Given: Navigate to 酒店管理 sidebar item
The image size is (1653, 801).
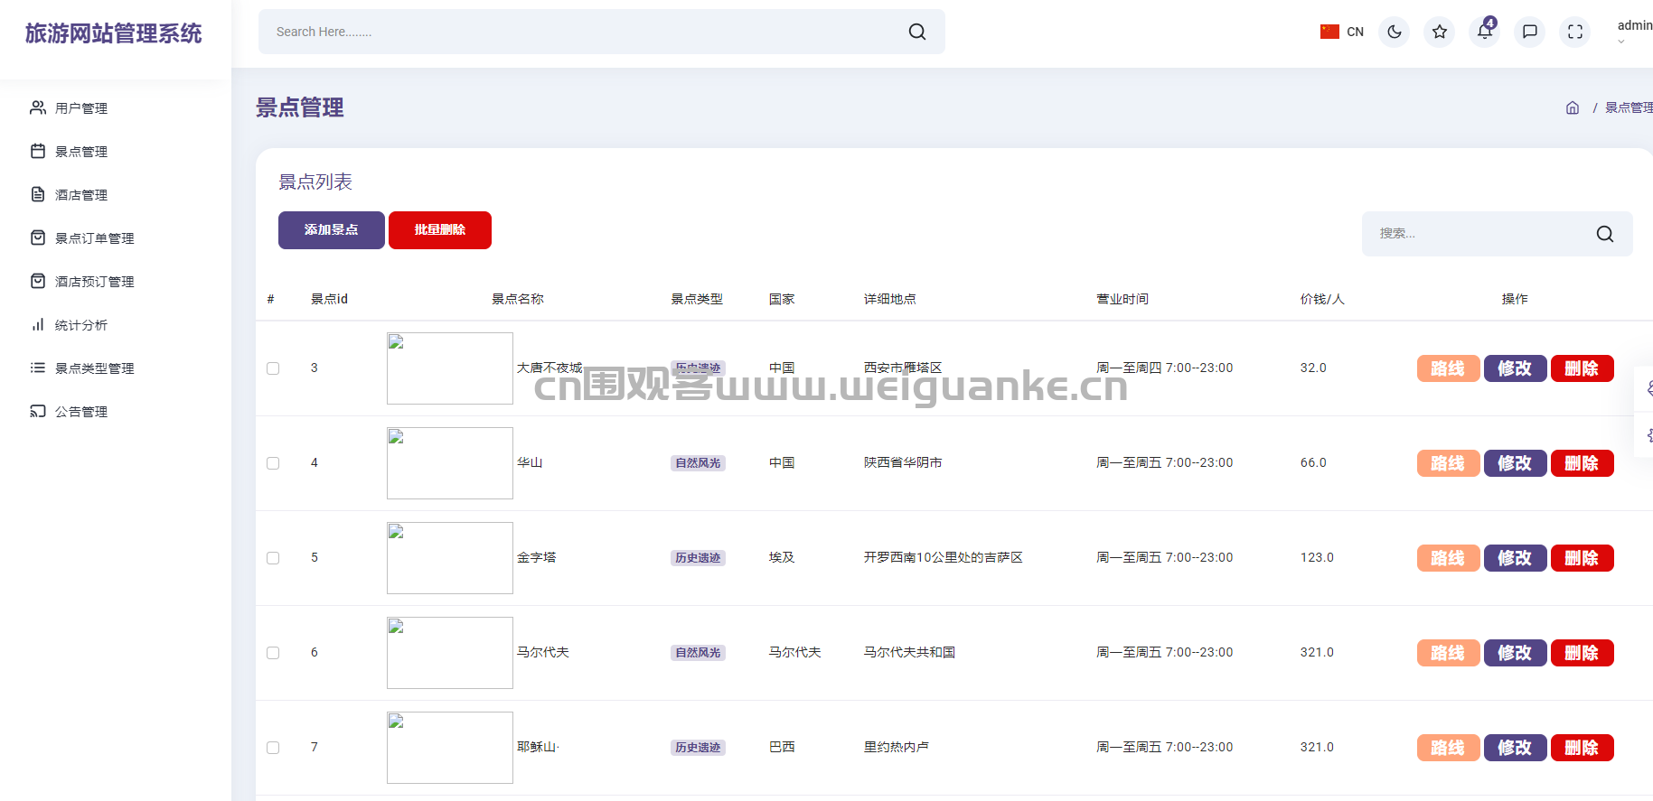Looking at the screenshot, I should coord(81,195).
